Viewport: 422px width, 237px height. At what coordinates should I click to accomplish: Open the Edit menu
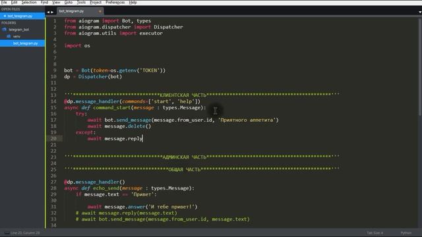pyautogui.click(x=14, y=3)
